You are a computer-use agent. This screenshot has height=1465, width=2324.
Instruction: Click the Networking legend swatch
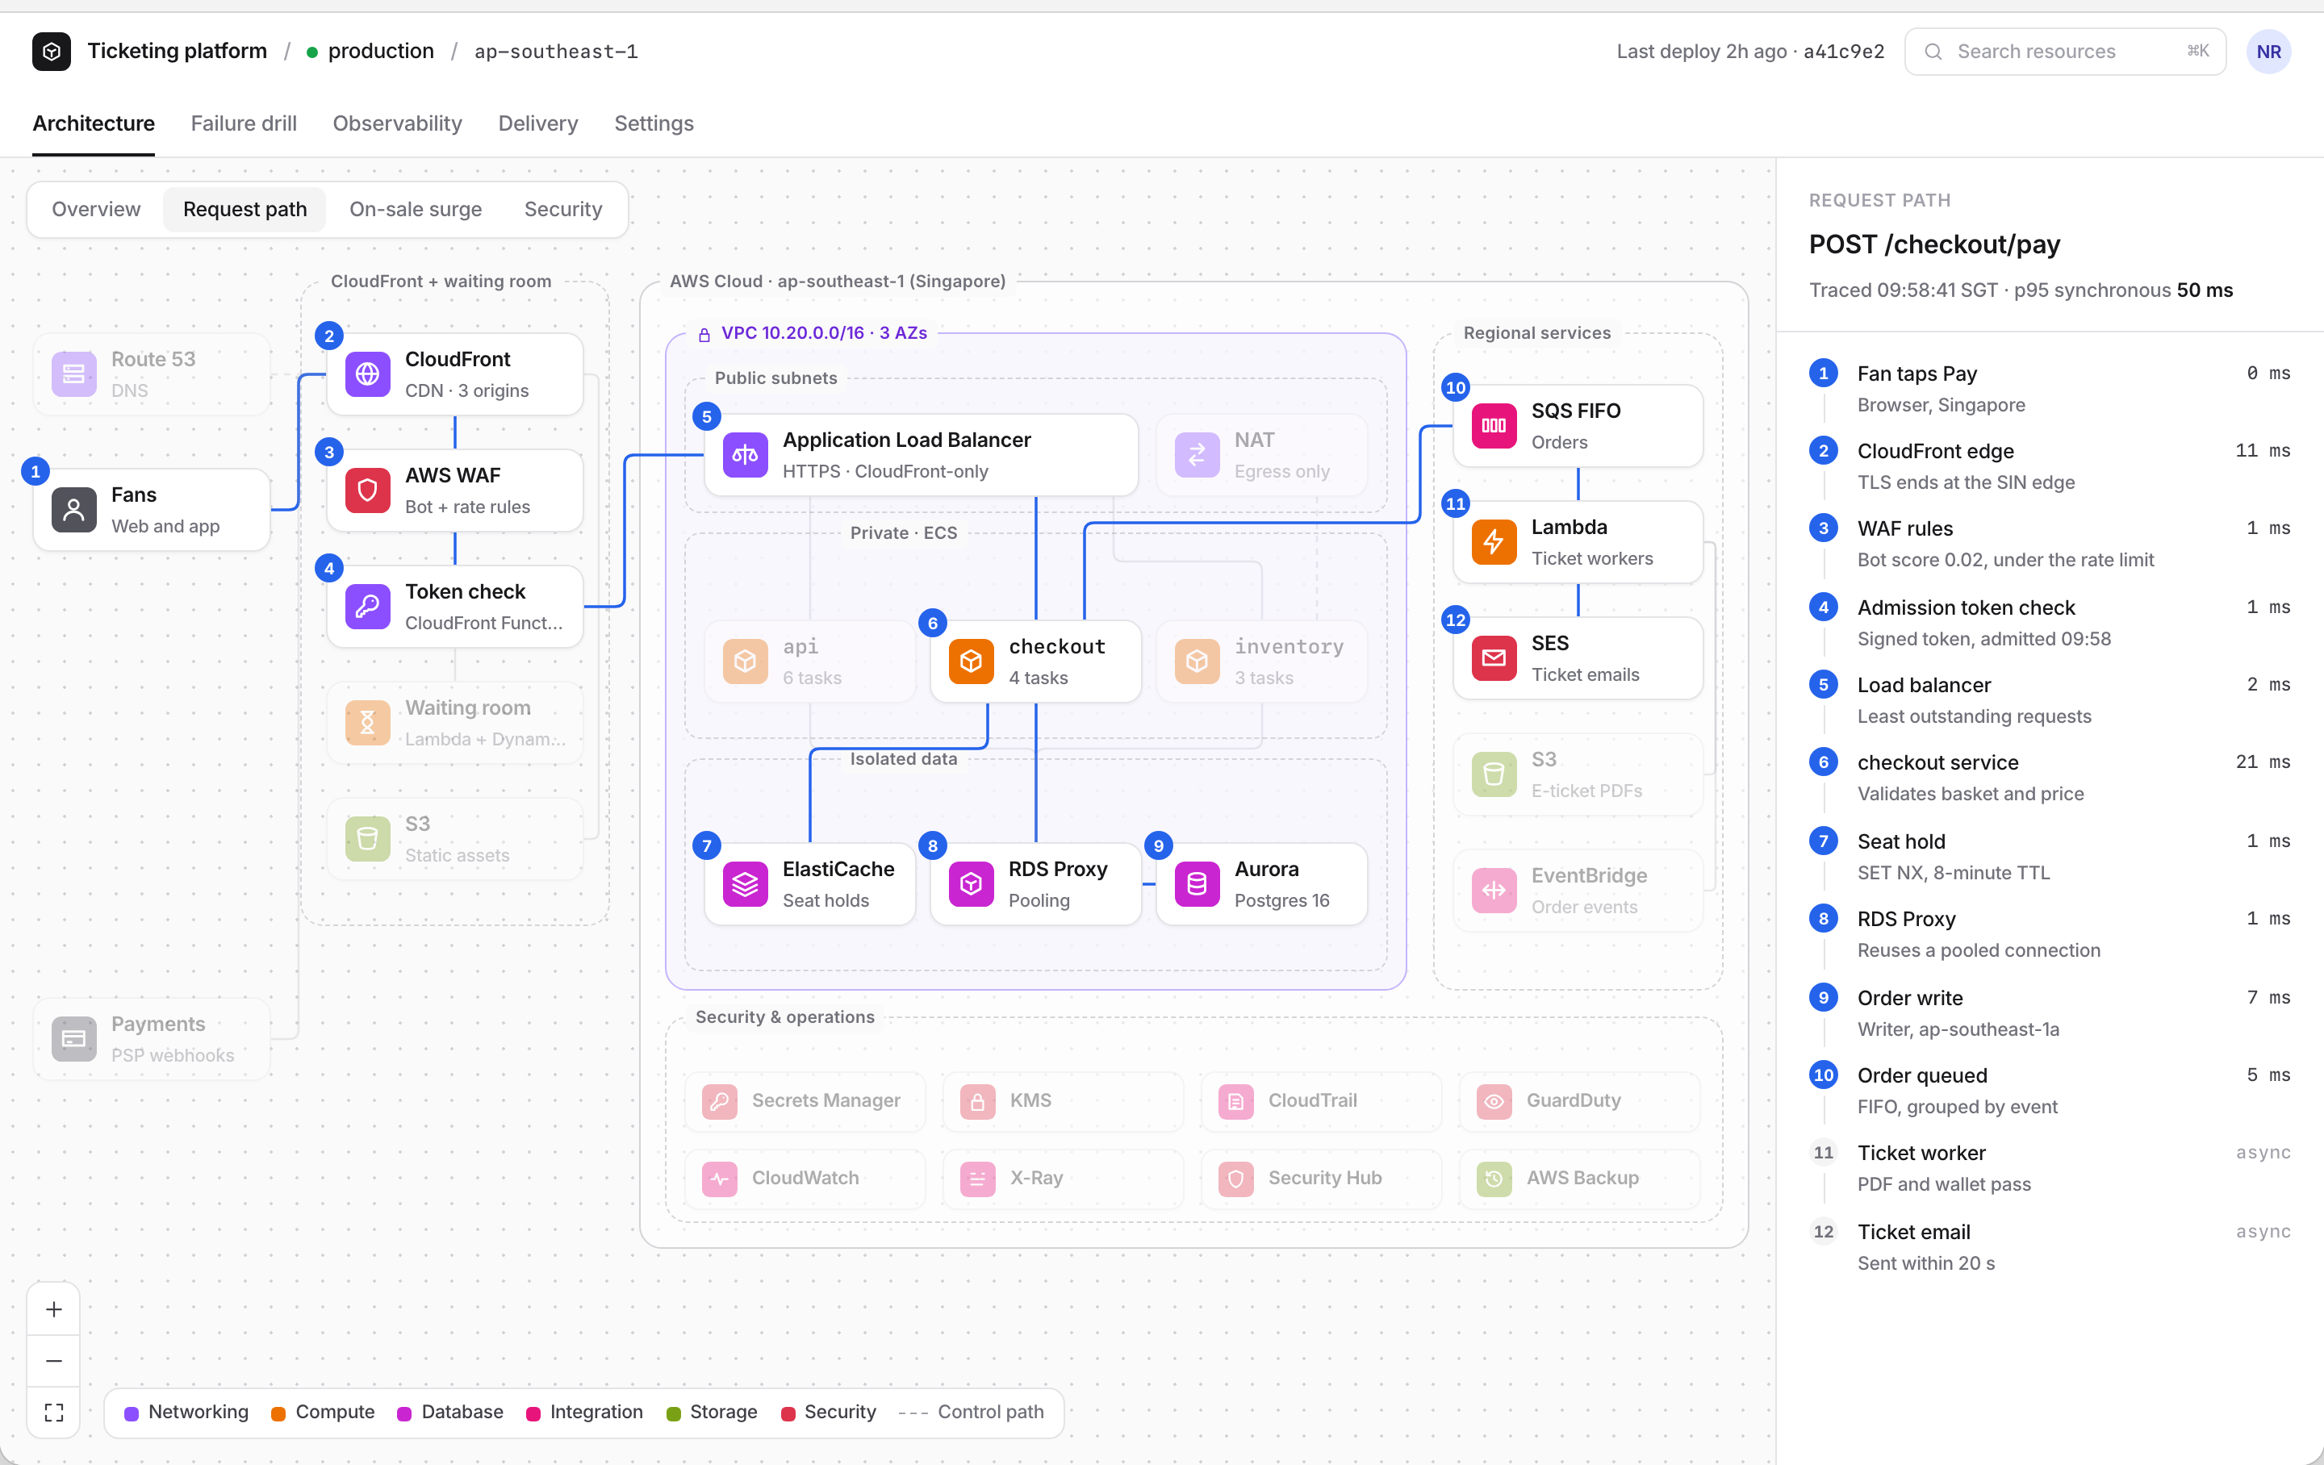coord(132,1414)
